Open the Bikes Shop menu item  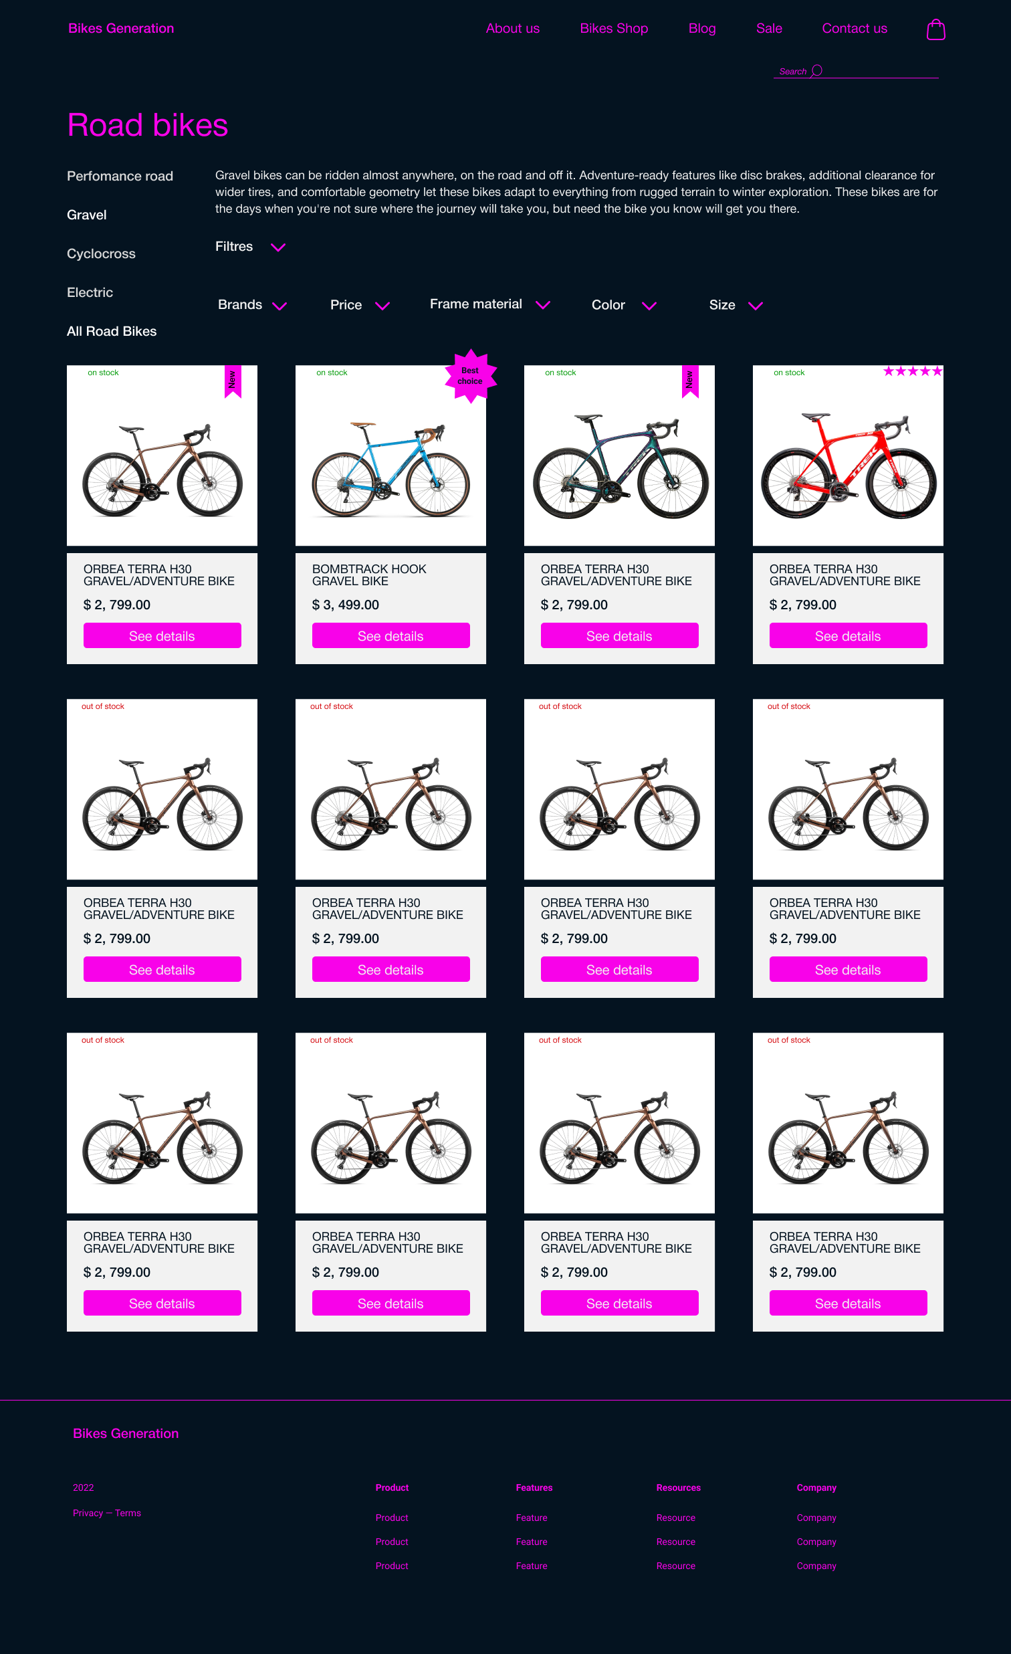(x=614, y=28)
